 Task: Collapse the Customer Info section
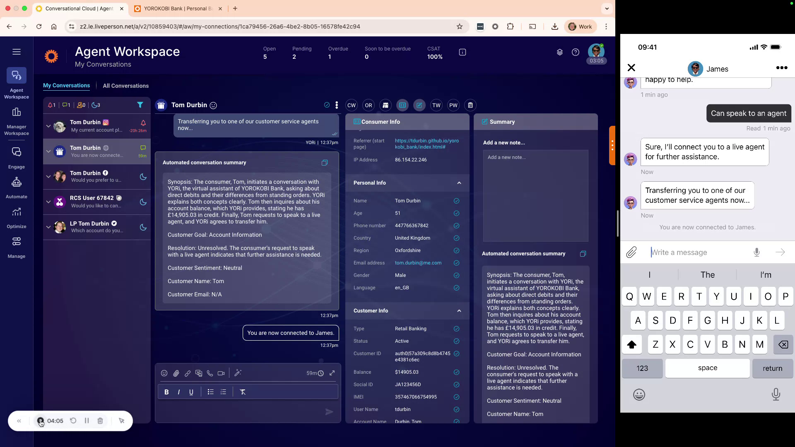458,310
